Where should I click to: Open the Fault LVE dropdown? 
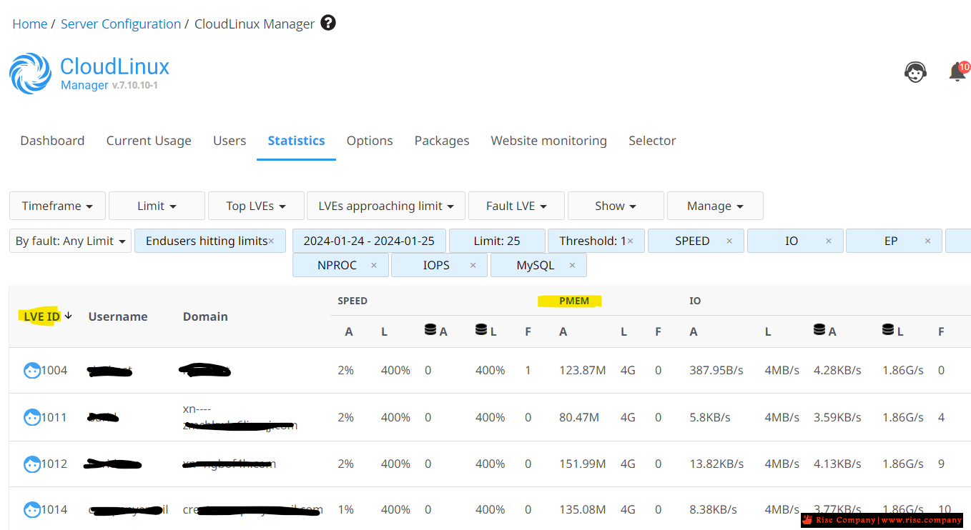[516, 206]
